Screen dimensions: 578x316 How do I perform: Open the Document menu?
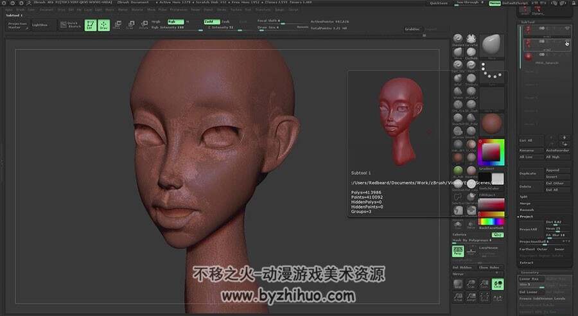(x=46, y=10)
